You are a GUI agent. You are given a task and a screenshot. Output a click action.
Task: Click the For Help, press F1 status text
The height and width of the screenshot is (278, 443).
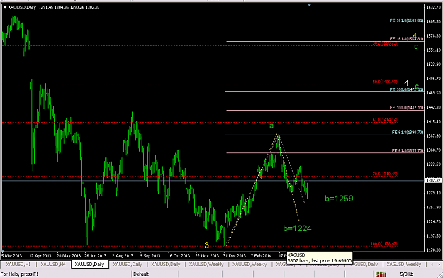[20, 274]
